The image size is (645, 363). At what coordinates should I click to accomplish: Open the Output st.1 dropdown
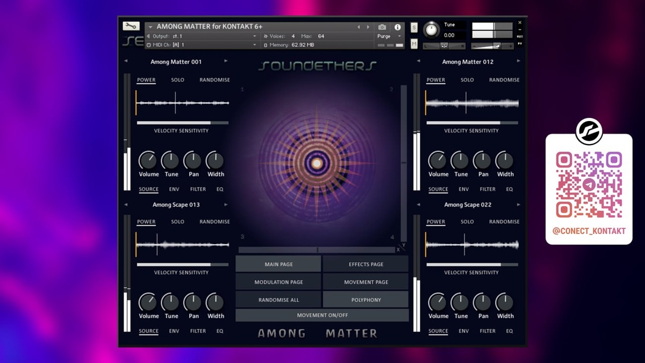click(x=202, y=36)
